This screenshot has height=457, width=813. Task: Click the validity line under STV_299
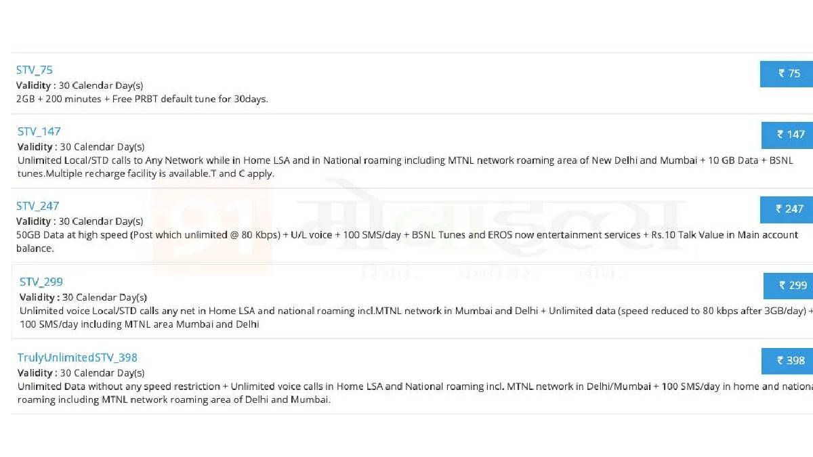coord(83,297)
